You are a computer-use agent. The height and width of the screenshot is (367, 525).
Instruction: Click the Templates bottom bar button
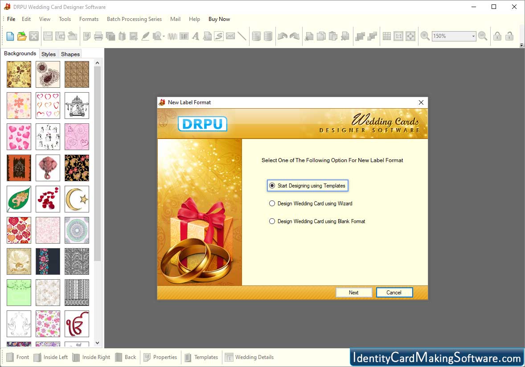pyautogui.click(x=201, y=357)
